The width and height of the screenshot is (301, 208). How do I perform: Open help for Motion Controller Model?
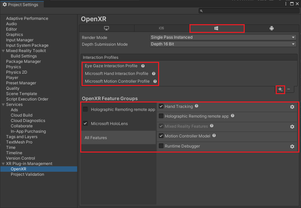pyautogui.click(x=214, y=135)
